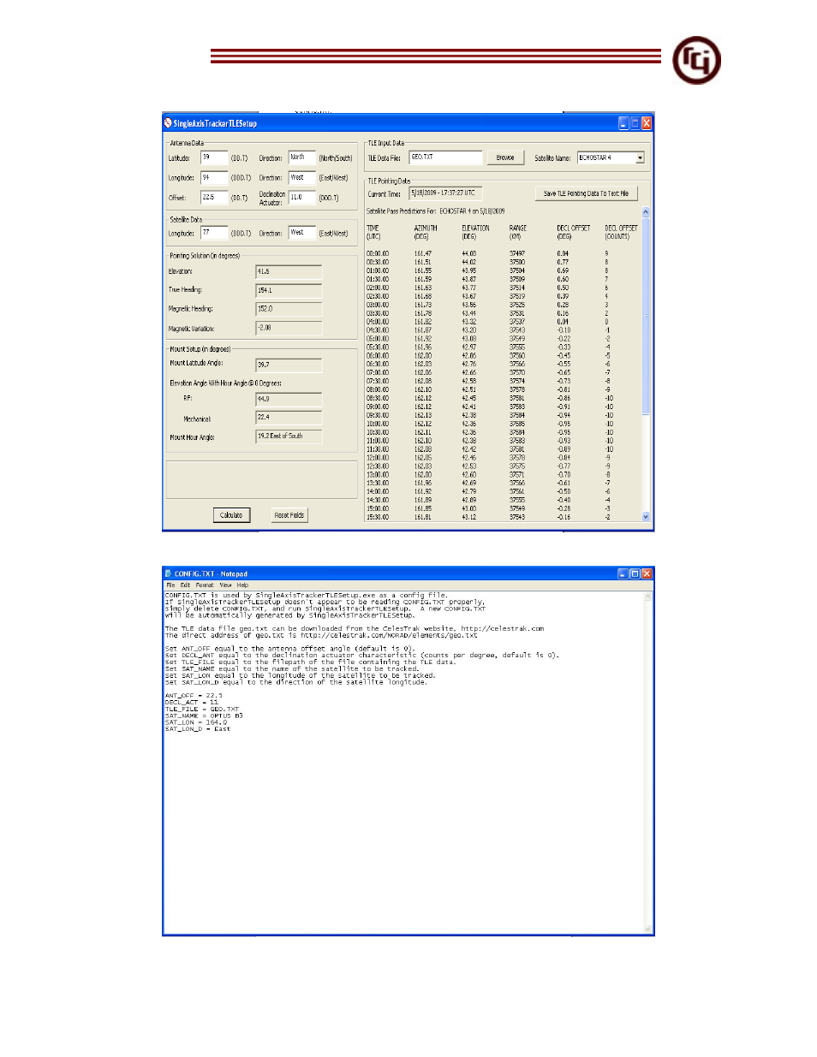817x1057 pixels.
Task: Click the latitude Direction field showing North
Action: point(302,157)
